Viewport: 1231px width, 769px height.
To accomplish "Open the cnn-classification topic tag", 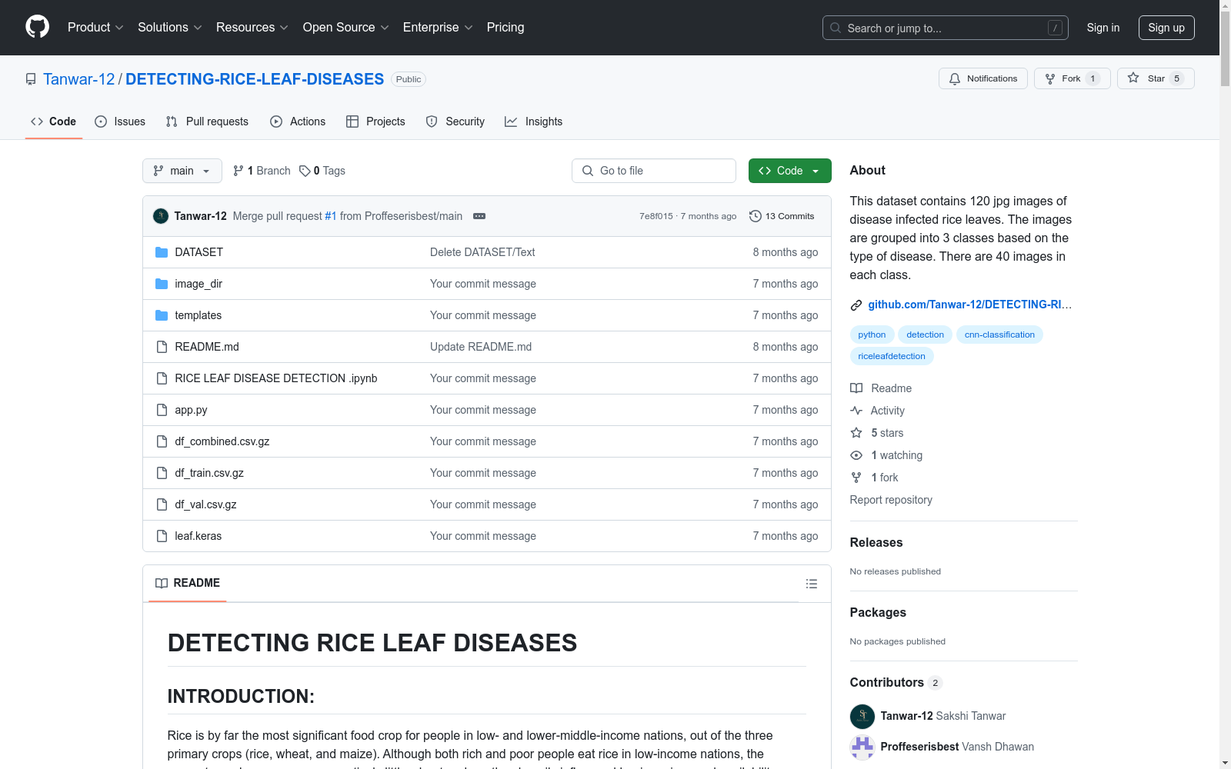I will pos(999,335).
